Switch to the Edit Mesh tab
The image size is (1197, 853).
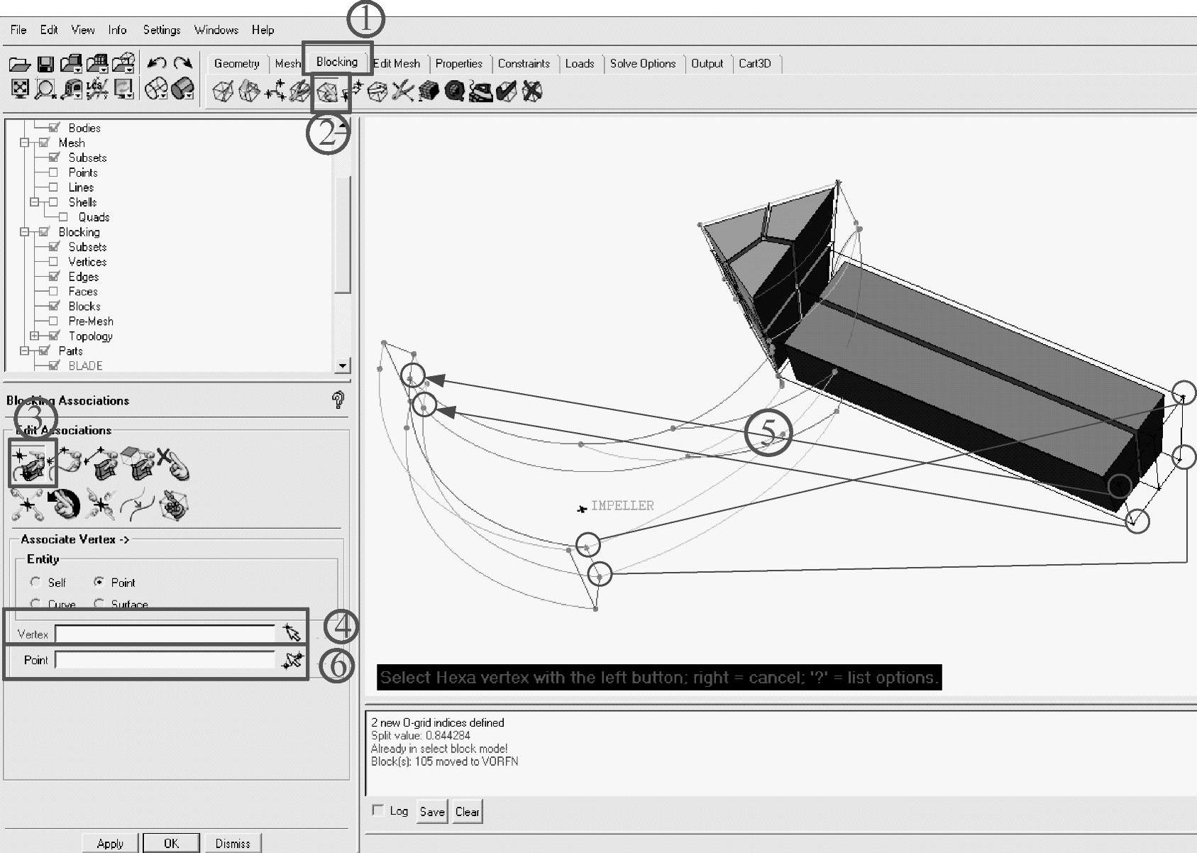tap(397, 63)
